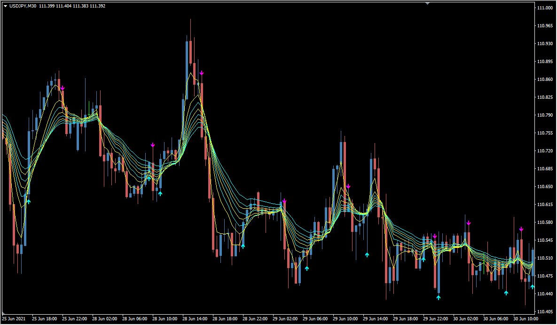Select the 110.405 price label at the scale's bottom
This screenshot has width=557, height=325.
pyautogui.click(x=545, y=312)
